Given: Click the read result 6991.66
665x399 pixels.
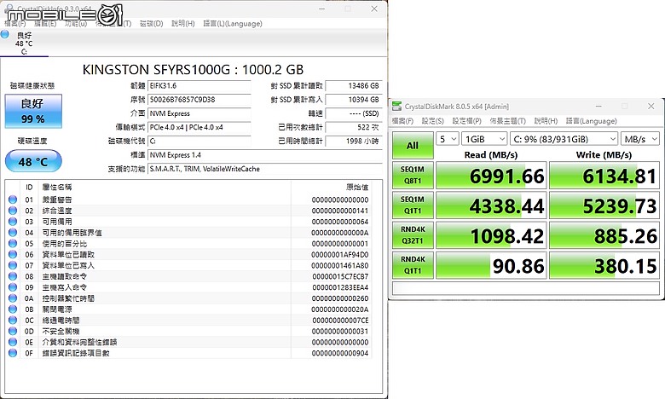Looking at the screenshot, I should 491,176.
